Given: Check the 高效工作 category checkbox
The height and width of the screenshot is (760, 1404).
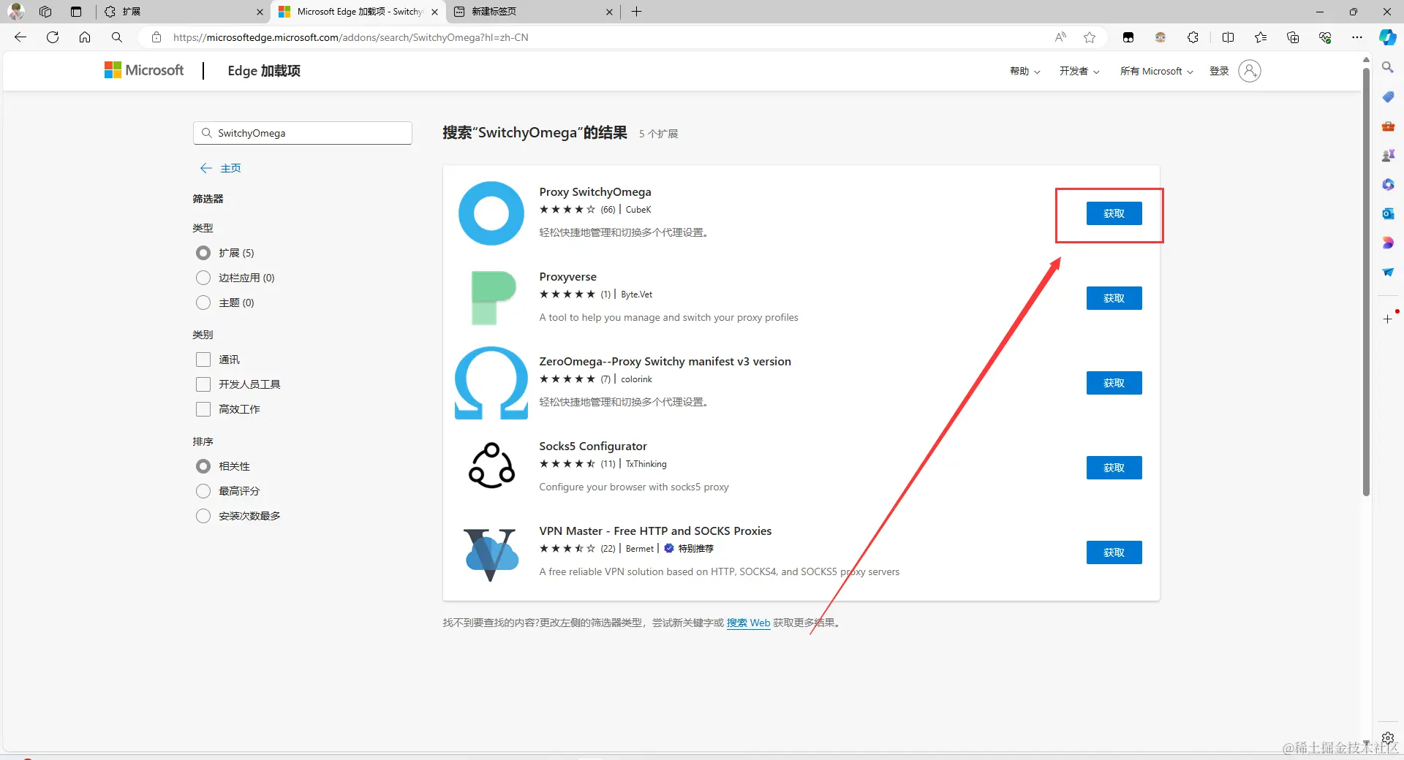Looking at the screenshot, I should (x=203, y=409).
